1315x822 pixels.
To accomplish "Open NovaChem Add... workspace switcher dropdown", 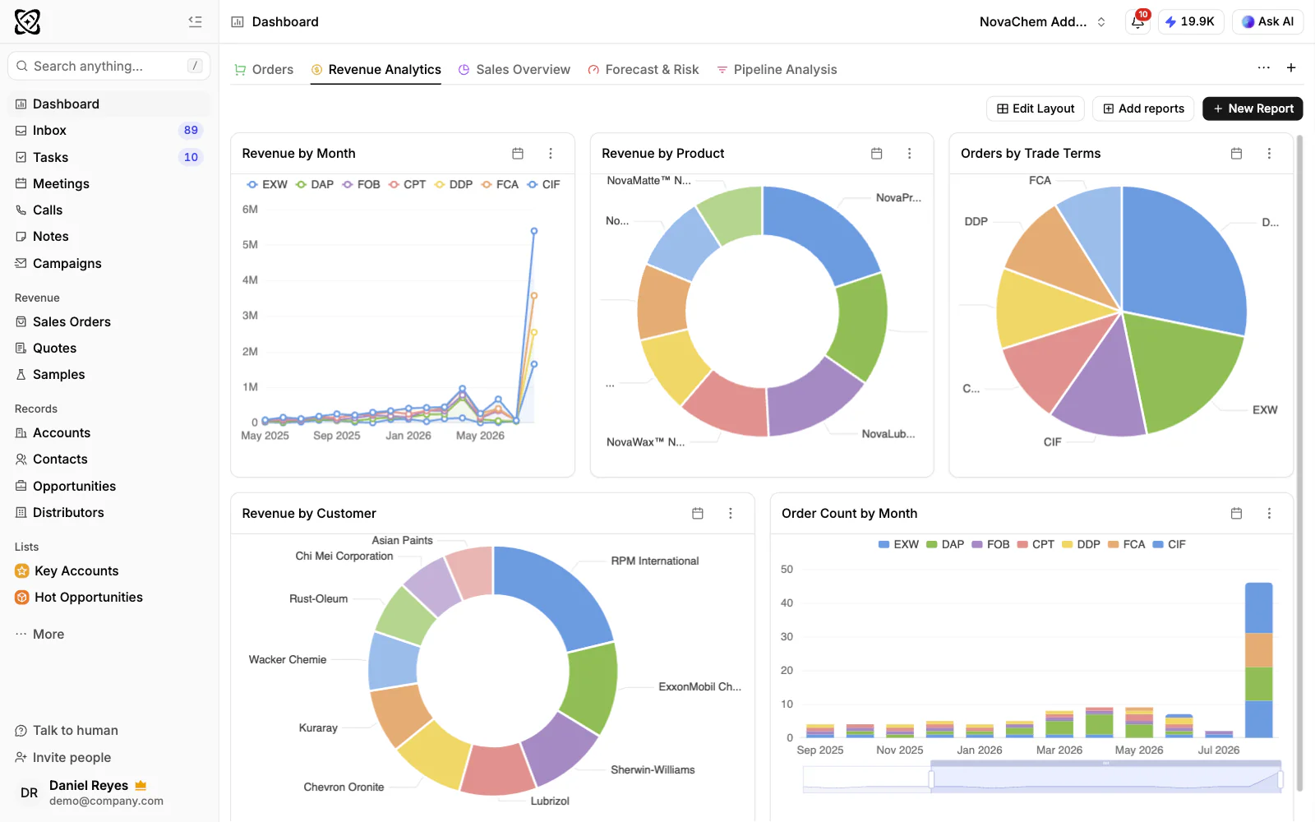I will click(1042, 22).
